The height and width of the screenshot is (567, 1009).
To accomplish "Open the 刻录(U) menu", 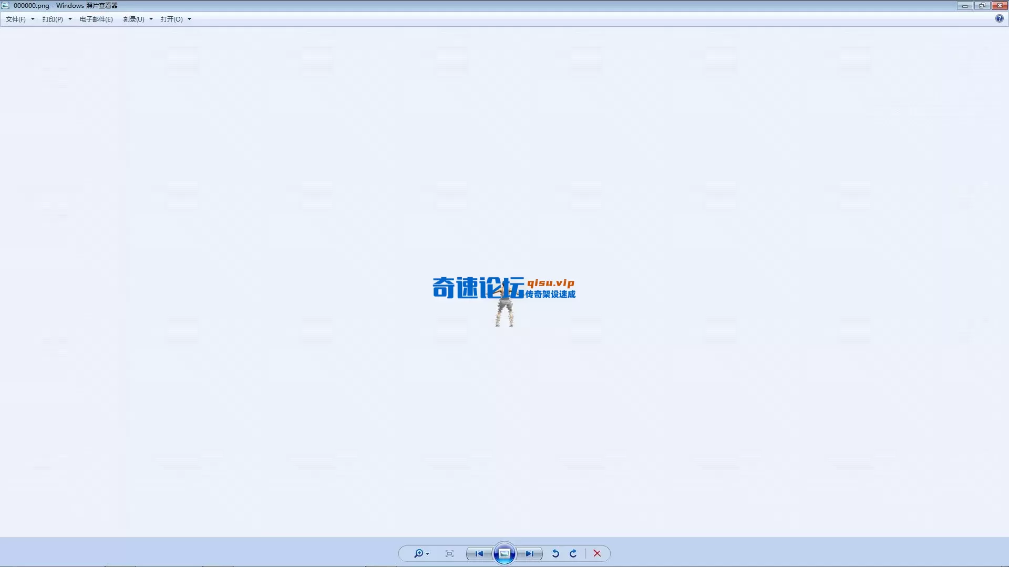I will pyautogui.click(x=133, y=19).
